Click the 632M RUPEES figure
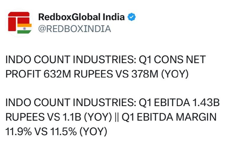237x155 pixels. 78,74
